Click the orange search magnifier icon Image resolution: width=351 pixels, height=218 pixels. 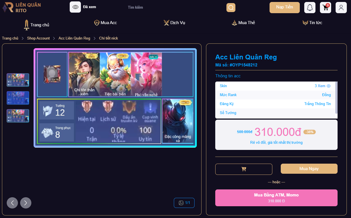[231, 8]
